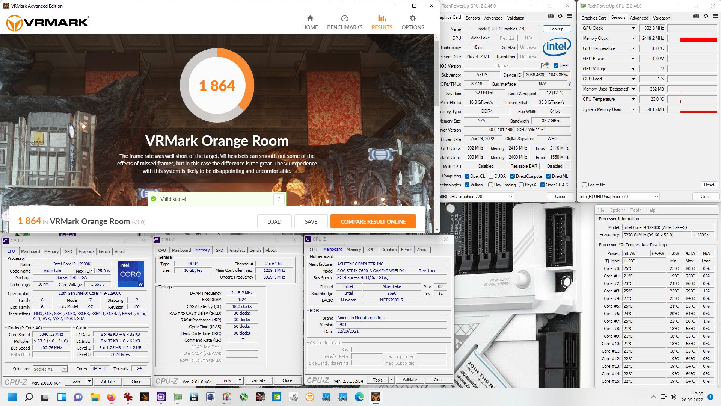Toggle the OpenCL checkbox in GPU-Z
721x406 pixels.
(x=467, y=176)
